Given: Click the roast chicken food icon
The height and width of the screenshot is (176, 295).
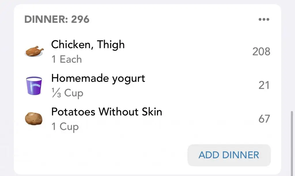Looking at the screenshot, I should coord(34,51).
